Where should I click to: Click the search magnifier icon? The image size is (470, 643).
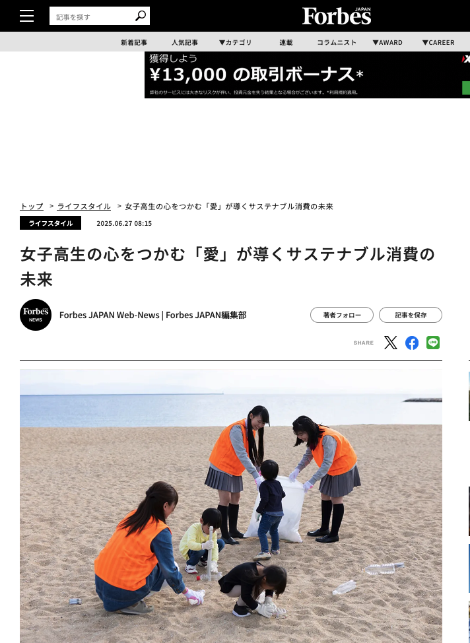point(141,16)
